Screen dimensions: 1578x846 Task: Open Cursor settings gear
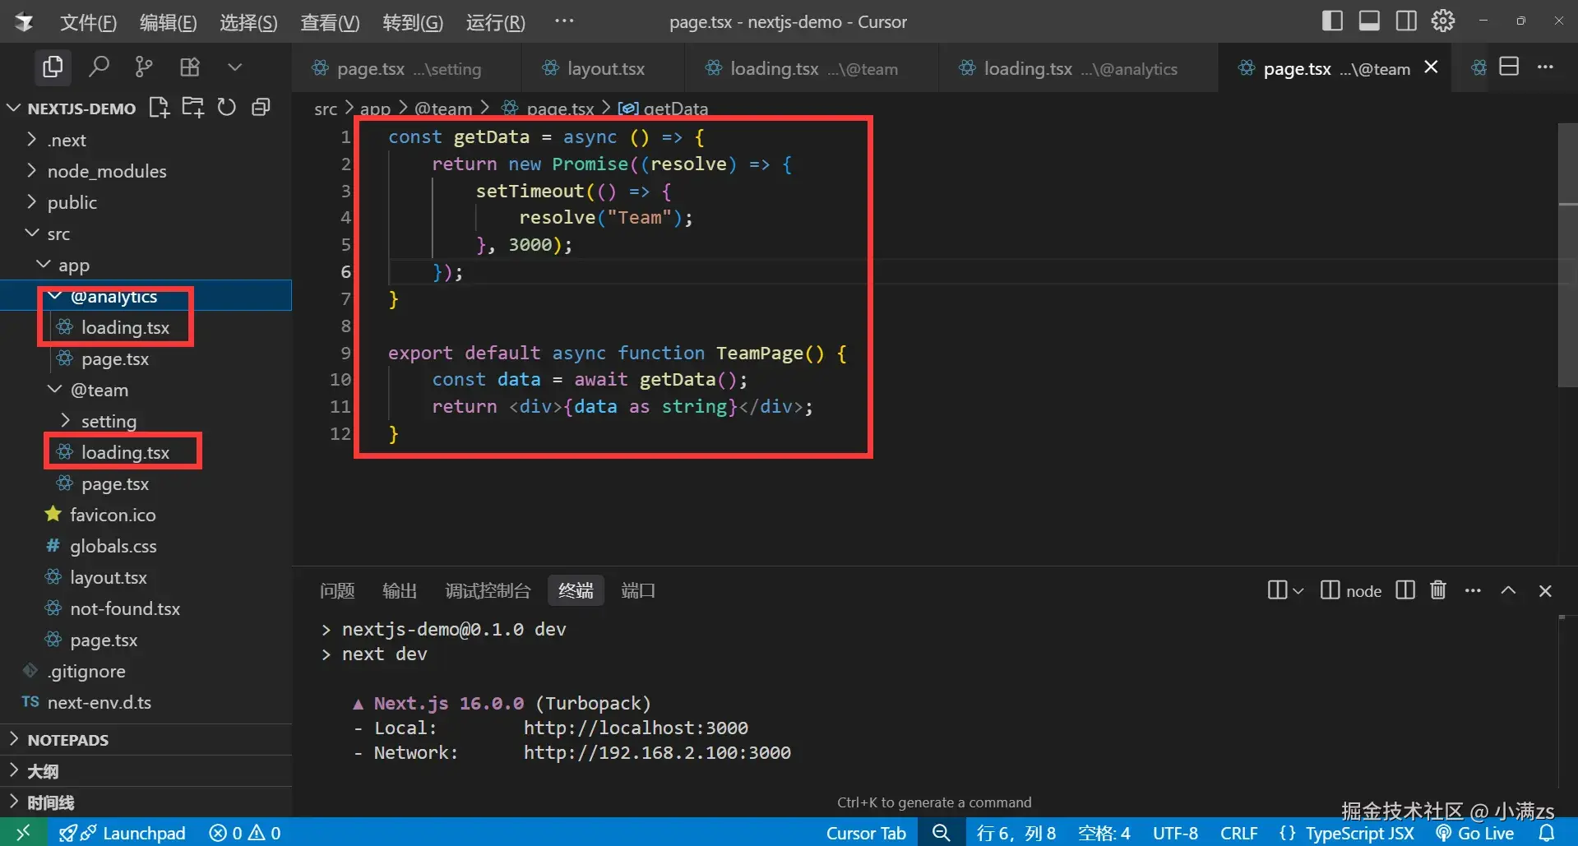click(x=1443, y=21)
